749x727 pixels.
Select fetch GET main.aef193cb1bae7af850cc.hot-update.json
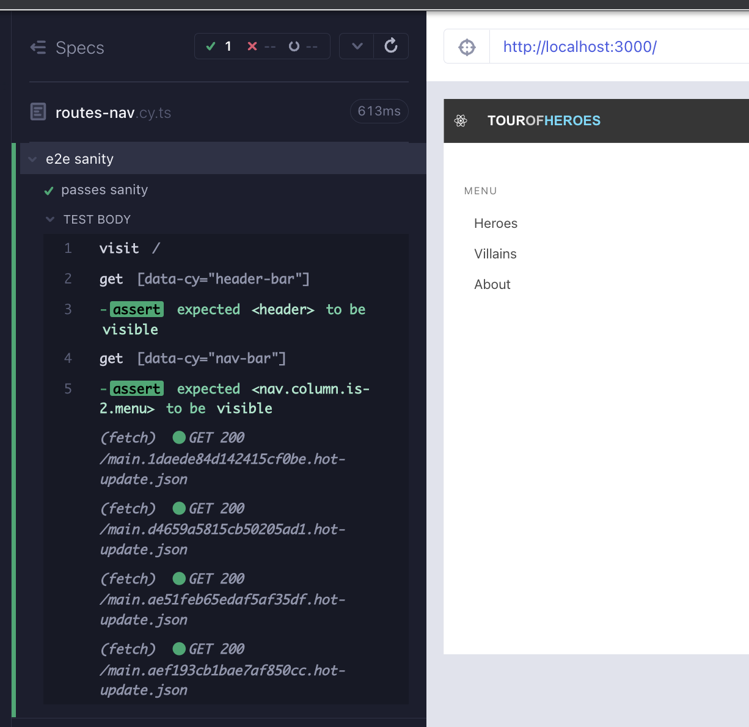[x=226, y=670]
